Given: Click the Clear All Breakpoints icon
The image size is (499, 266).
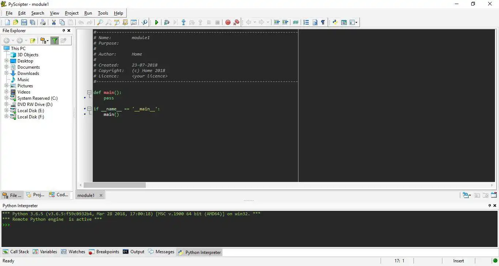Looking at the screenshot, I should coord(237,22).
